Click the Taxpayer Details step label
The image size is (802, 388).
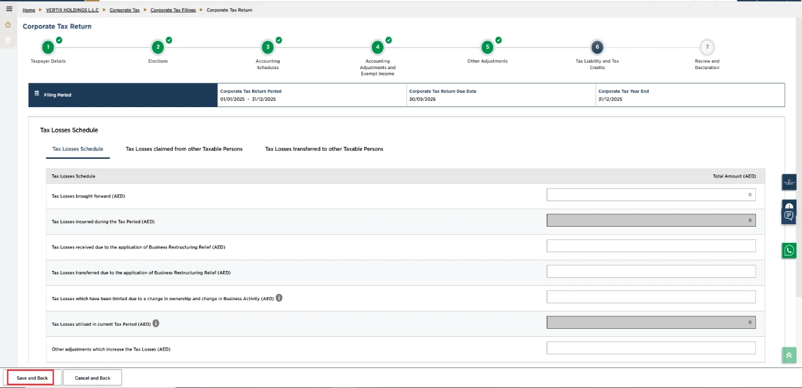click(x=48, y=61)
